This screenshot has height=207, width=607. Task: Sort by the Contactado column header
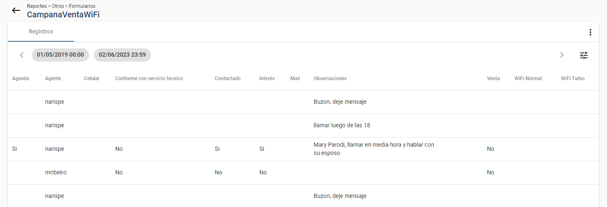(228, 79)
